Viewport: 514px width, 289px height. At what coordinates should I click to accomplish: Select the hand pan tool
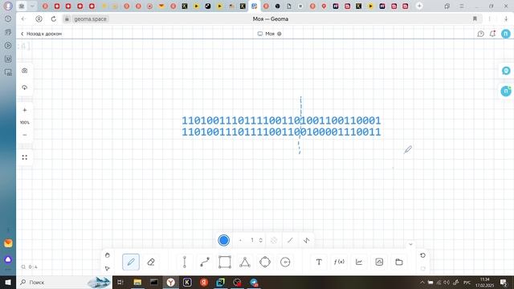pos(108,255)
